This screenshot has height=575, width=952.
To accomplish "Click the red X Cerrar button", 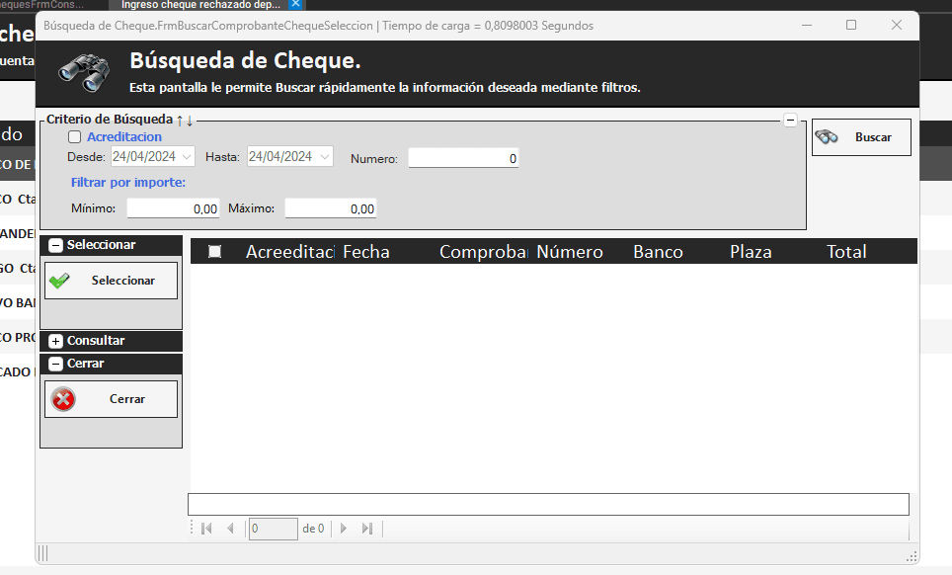I will pyautogui.click(x=111, y=399).
